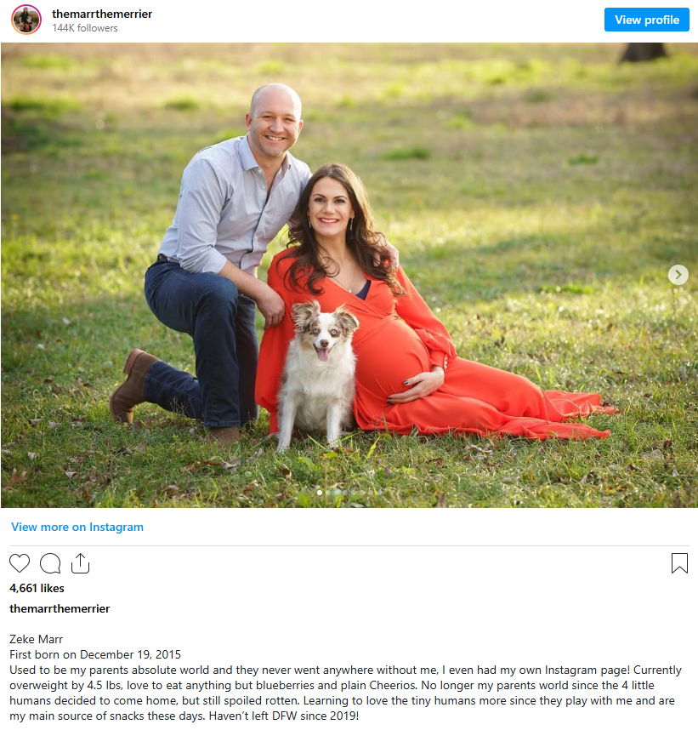
Task: Like the post with the heart icon
Action: pos(20,563)
